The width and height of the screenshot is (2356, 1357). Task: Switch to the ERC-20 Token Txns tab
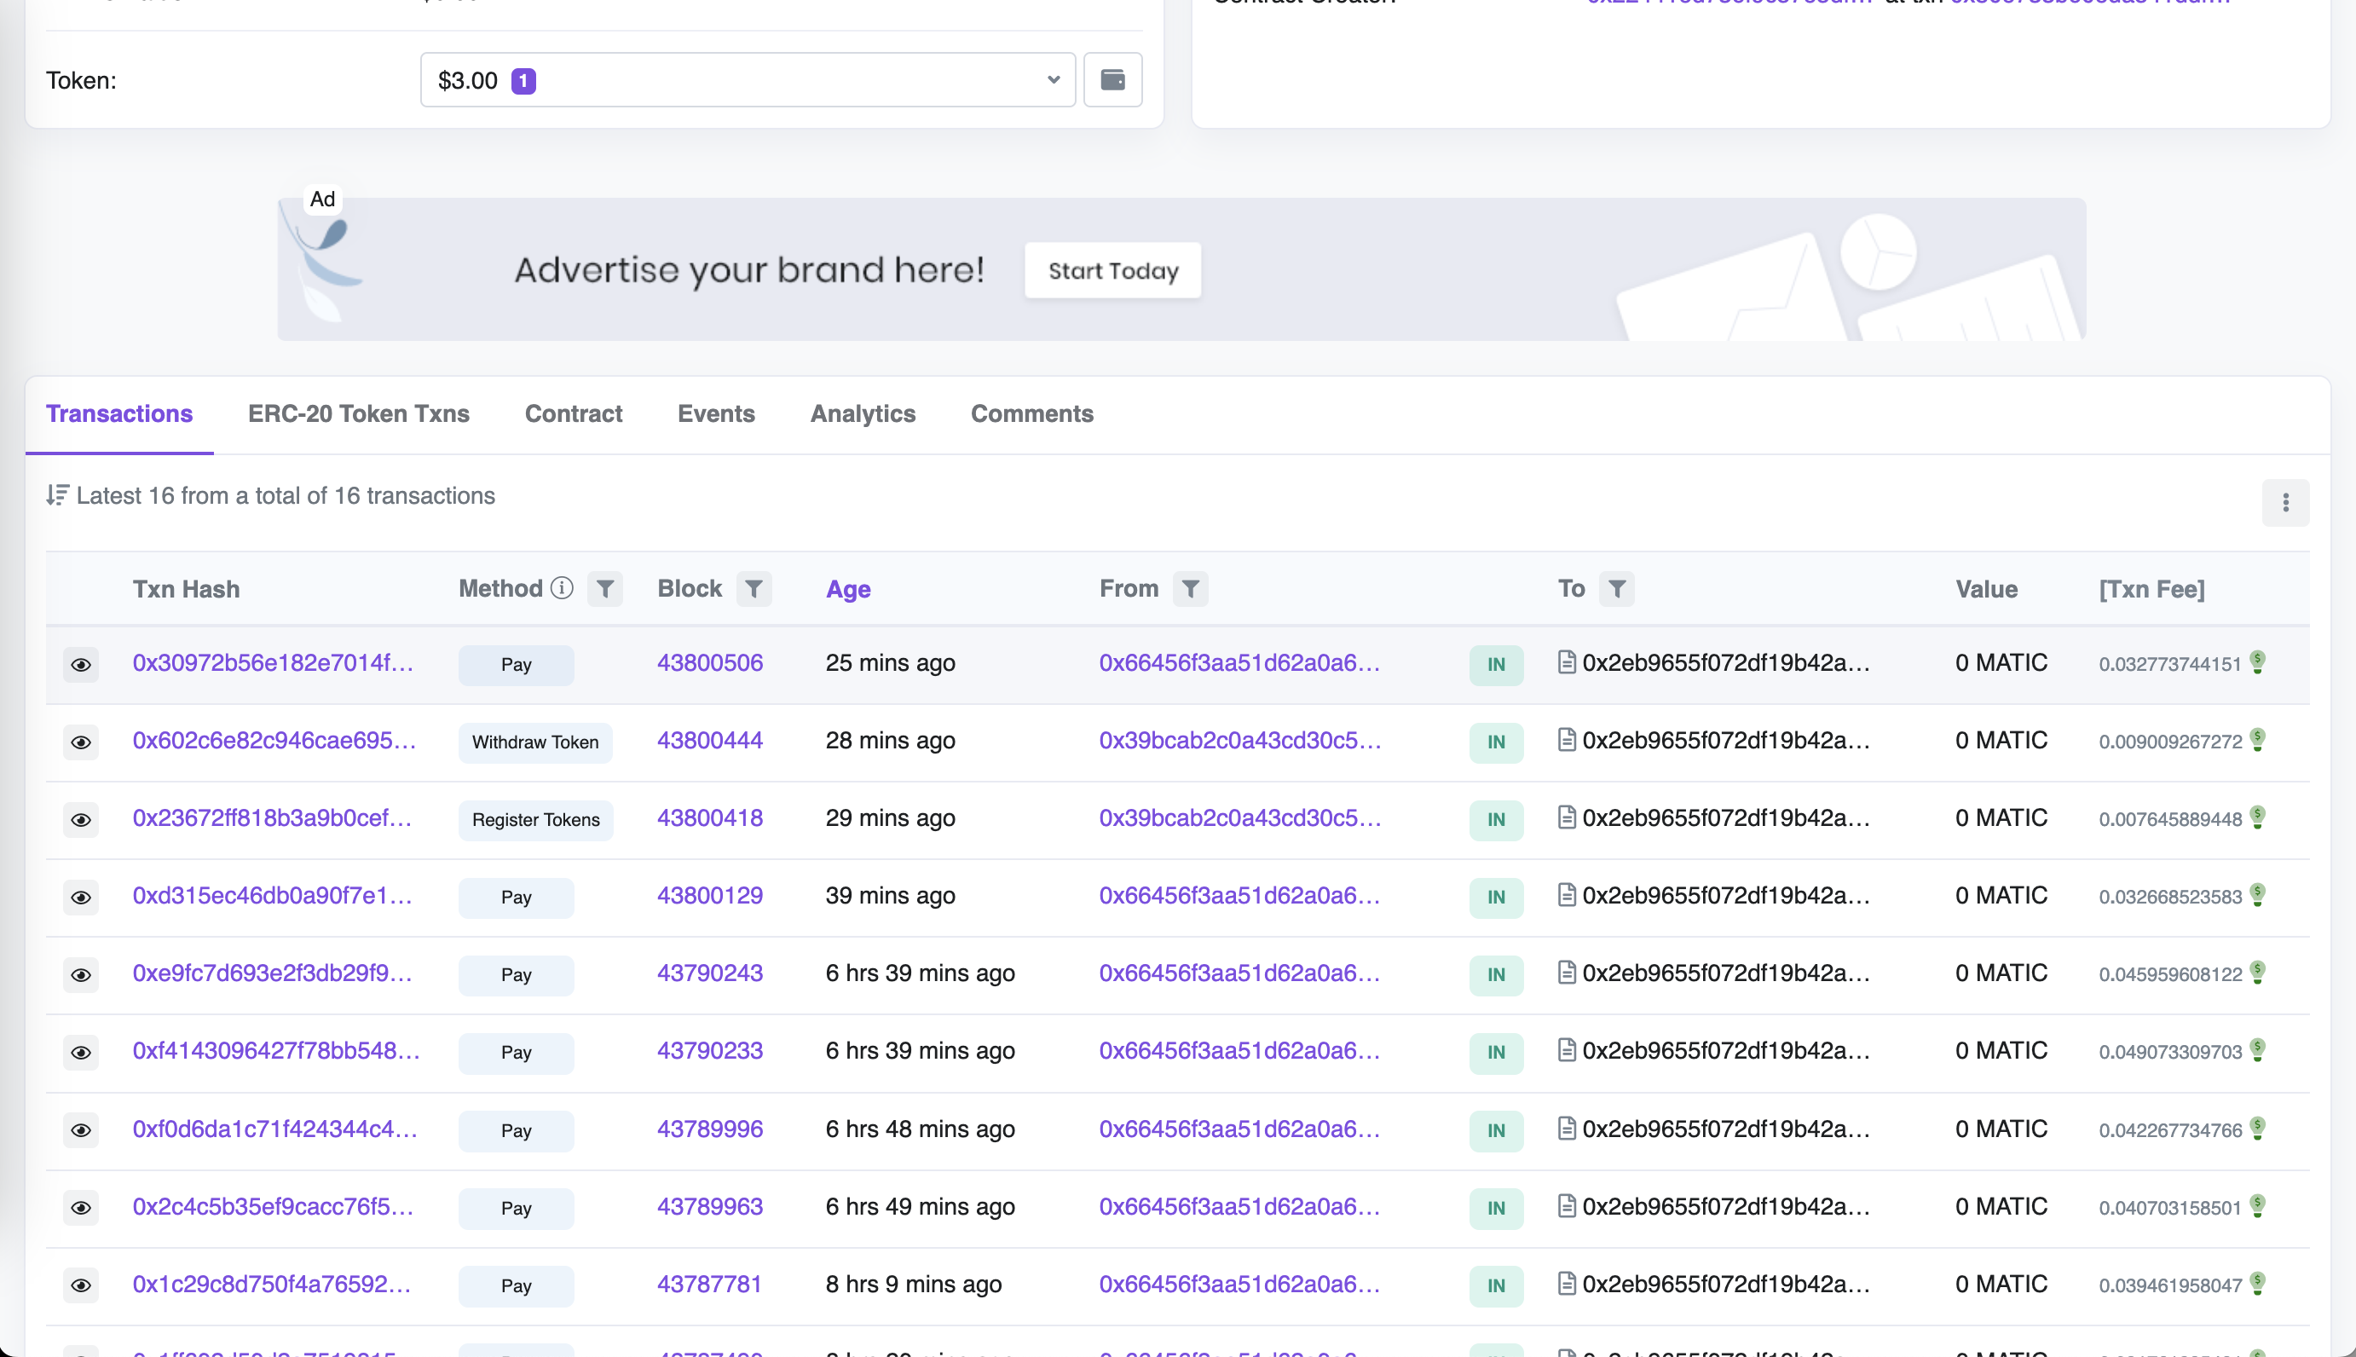[x=359, y=413]
